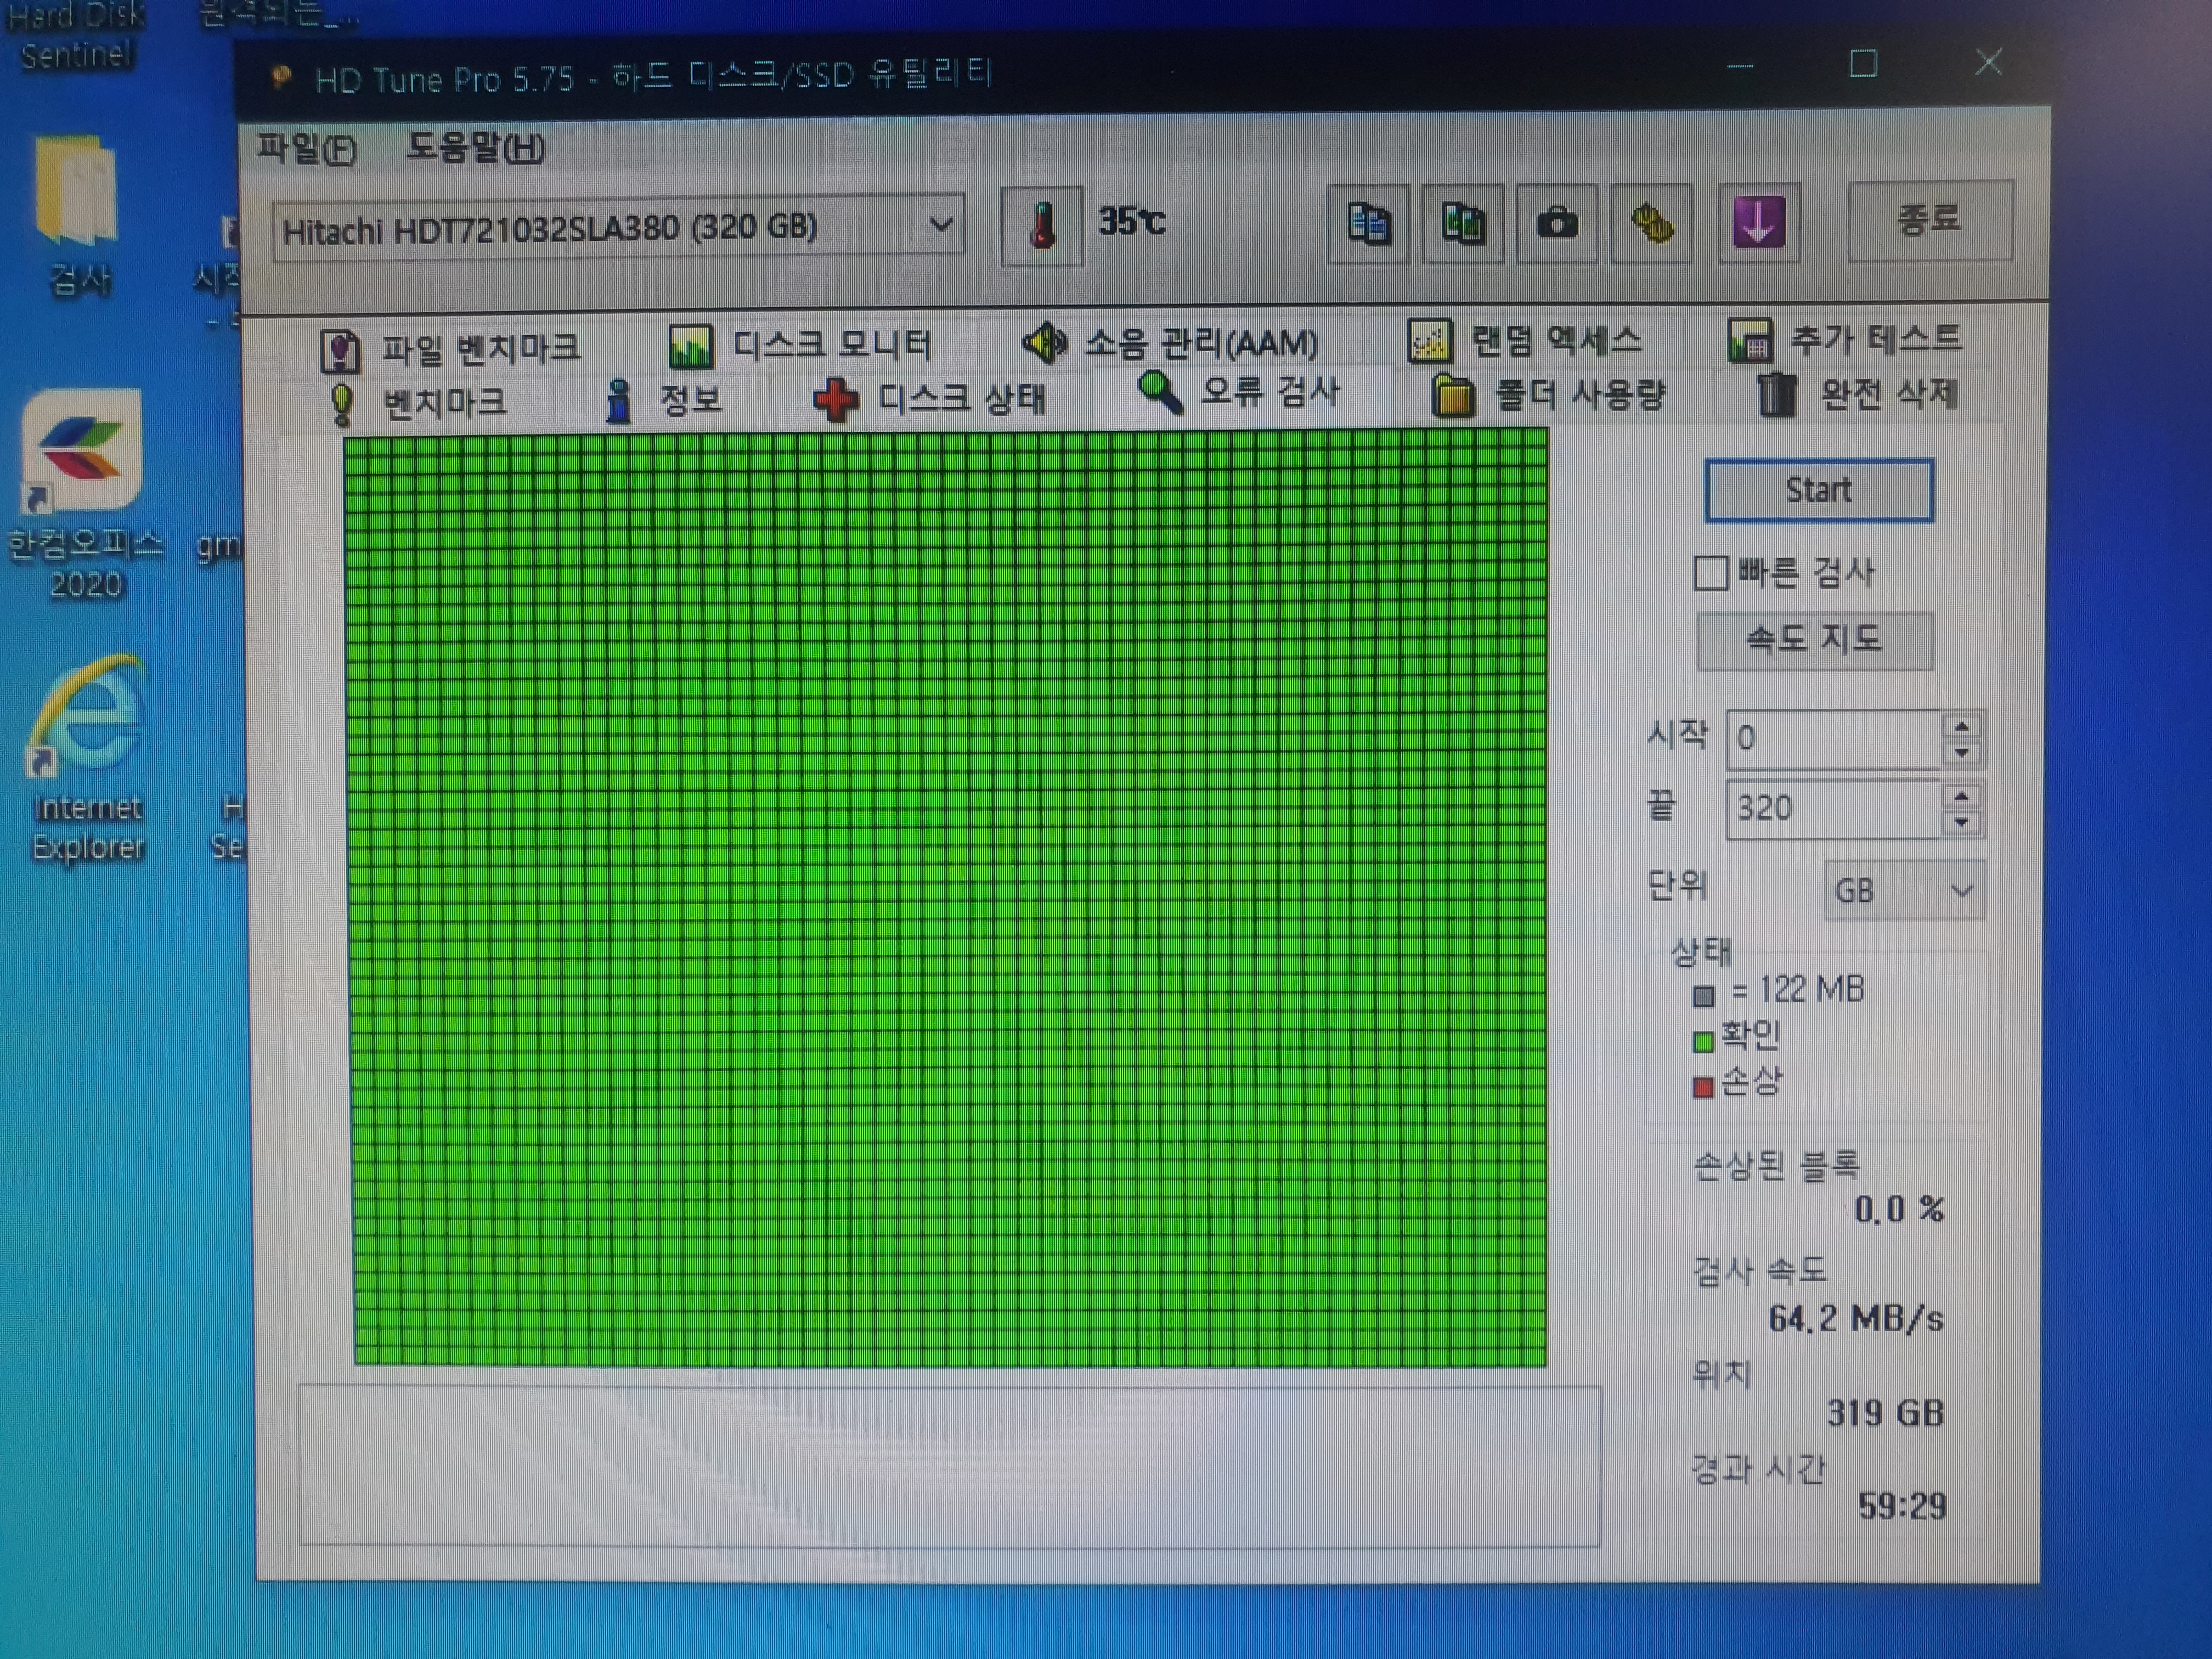Click the copy screenshot toolbar icon
Viewport: 2212px width, 1659px height.
click(x=1462, y=224)
